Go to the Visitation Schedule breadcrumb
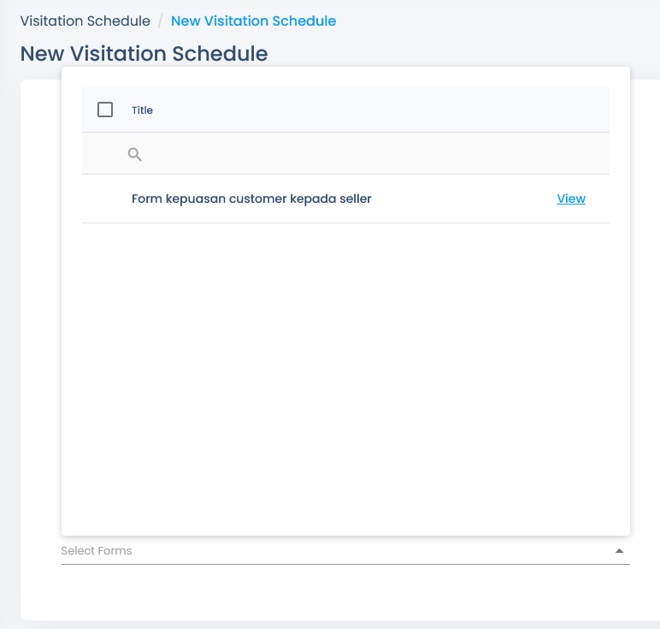 point(85,21)
